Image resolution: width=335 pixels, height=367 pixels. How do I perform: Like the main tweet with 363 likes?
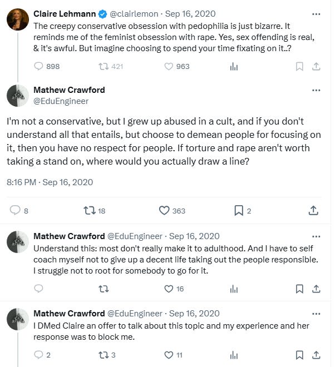pos(164,210)
